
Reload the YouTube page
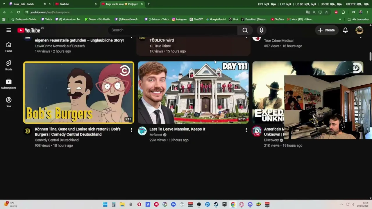18,12
